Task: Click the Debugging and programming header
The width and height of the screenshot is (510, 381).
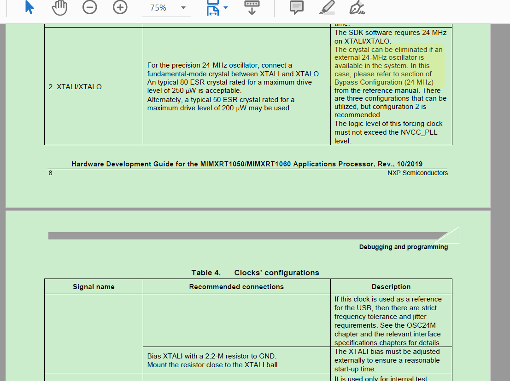Action: [x=404, y=247]
